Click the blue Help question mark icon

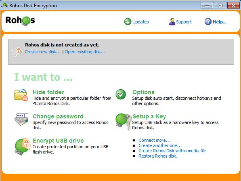208,21
